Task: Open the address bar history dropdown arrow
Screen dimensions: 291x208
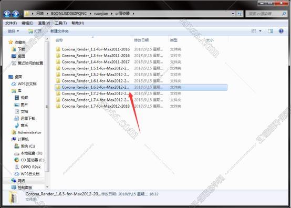Action: point(233,14)
